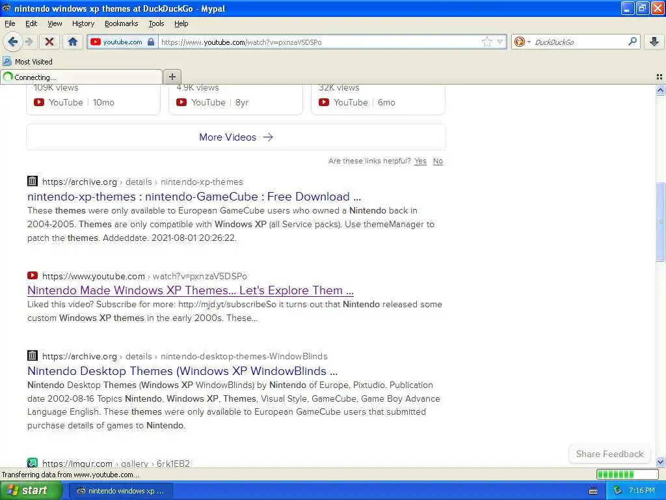Click archive.org icon beside nintendo-xp-themes URL
The width and height of the screenshot is (666, 500).
click(x=33, y=181)
